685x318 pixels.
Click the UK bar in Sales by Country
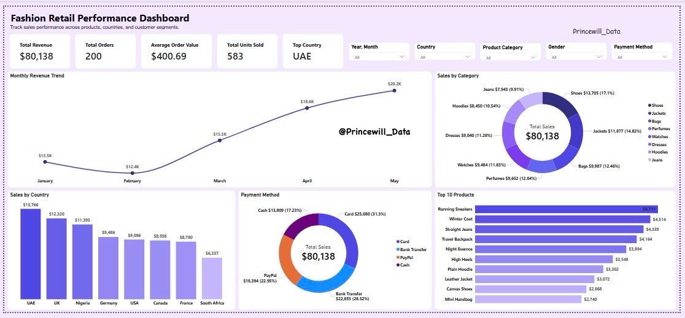click(56, 258)
